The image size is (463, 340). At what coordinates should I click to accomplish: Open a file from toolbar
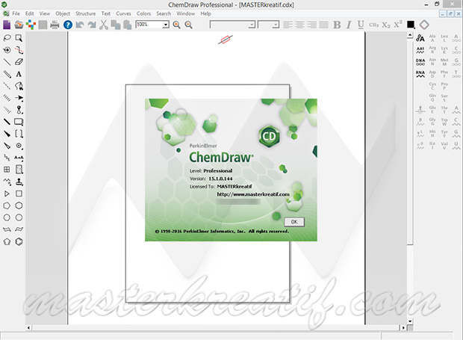tap(19, 25)
